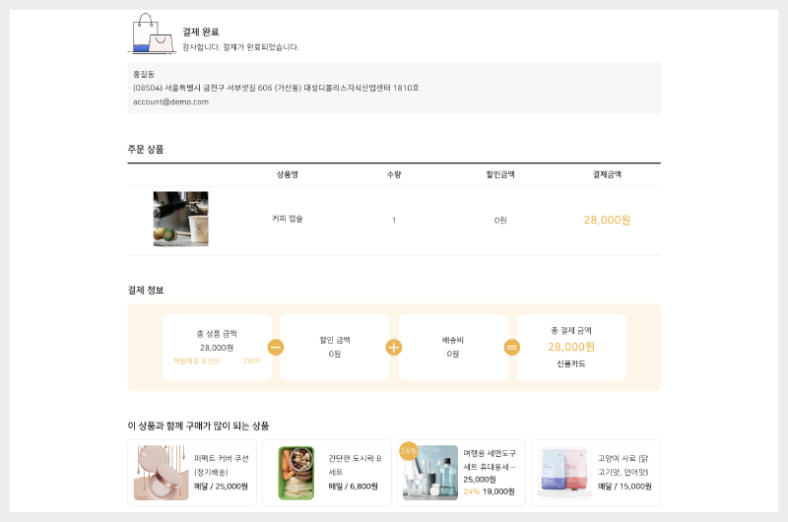Select the 여행용 세면도구 세트 title
Screen dimensions: 788x522
[490, 460]
